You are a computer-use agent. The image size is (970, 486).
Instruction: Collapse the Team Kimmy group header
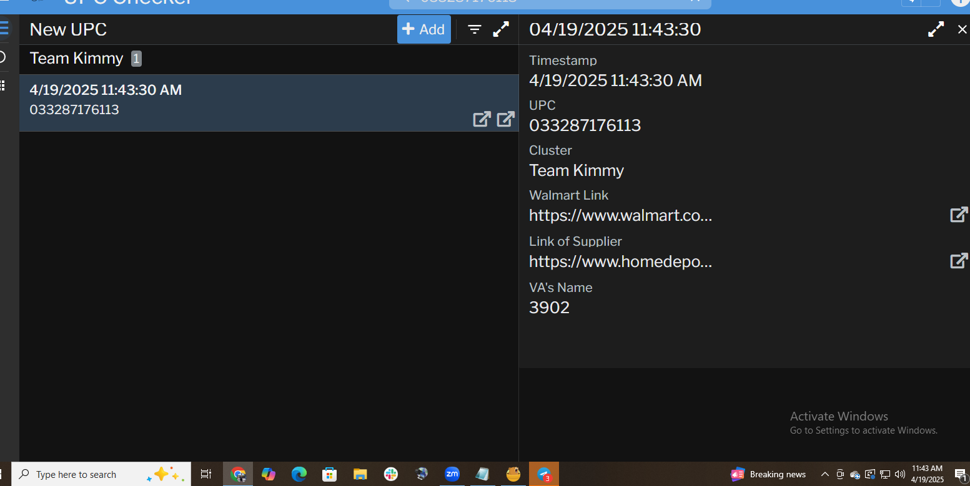(x=77, y=59)
